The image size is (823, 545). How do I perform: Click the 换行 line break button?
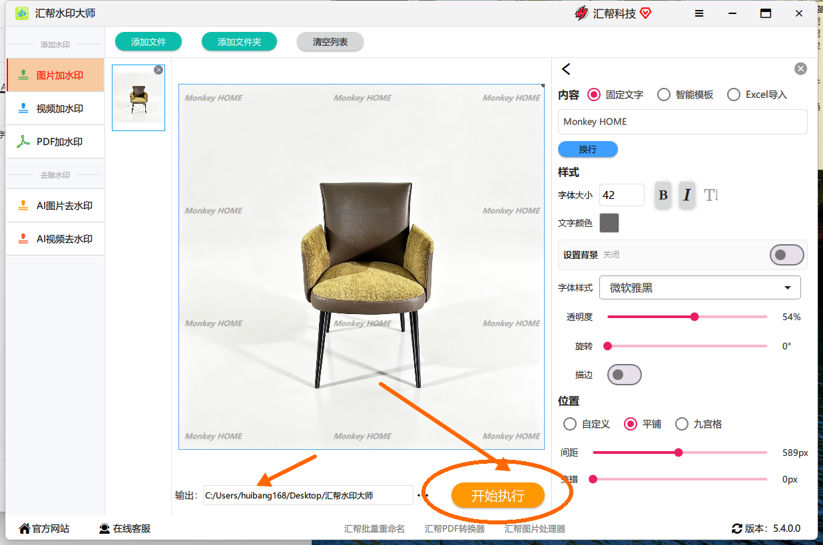coord(588,149)
